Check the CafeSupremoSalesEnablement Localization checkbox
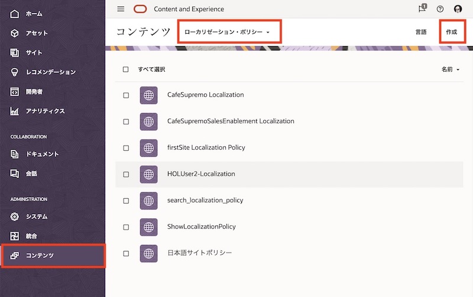 point(126,122)
